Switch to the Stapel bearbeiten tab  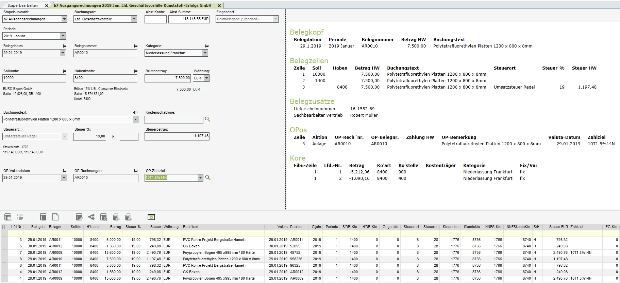click(x=23, y=5)
